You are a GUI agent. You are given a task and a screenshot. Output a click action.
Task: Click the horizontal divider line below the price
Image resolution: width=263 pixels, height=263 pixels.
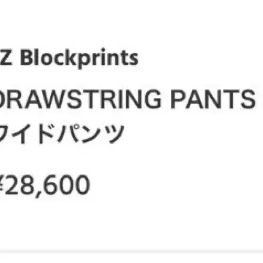tap(131, 251)
